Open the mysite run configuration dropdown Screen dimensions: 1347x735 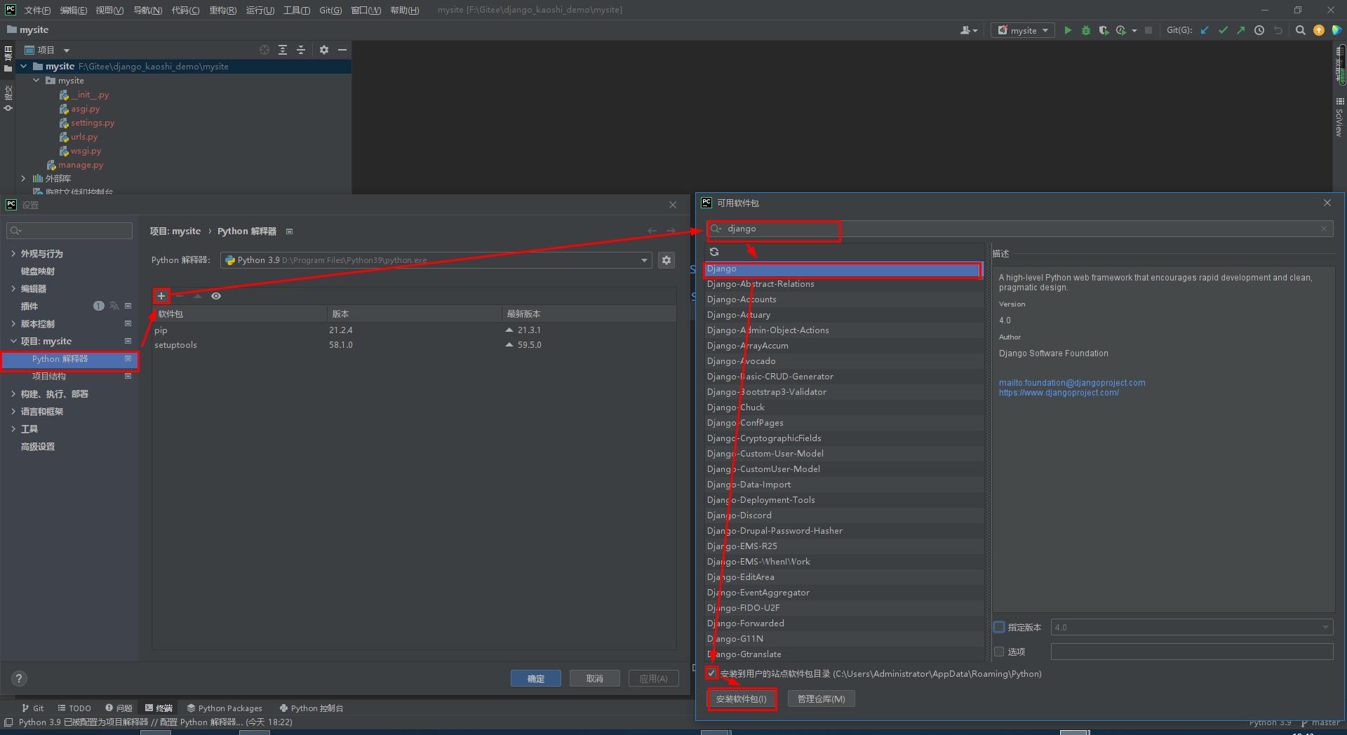(1023, 30)
